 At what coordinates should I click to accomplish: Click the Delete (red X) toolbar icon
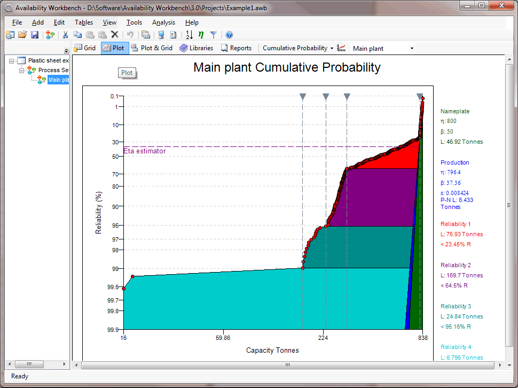click(114, 34)
